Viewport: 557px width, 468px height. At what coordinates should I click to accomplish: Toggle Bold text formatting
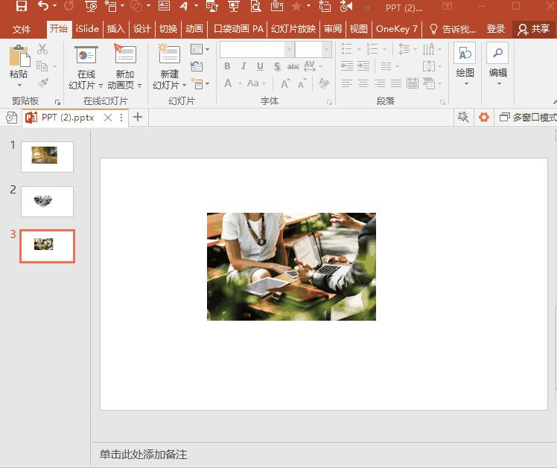228,66
